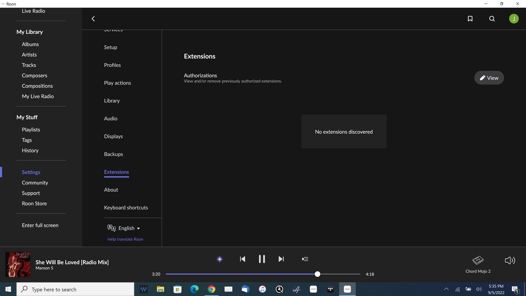Open the Mail app in the taskbar
This screenshot has height=296, width=526.
[x=228, y=289]
